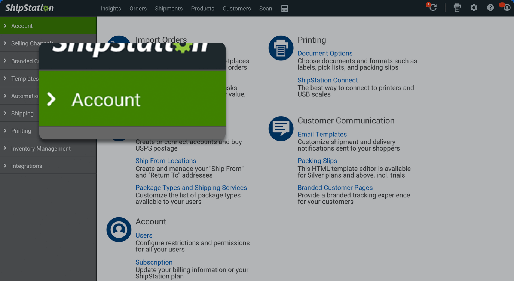The width and height of the screenshot is (514, 281).
Task: Click the Account section person icon
Action: [119, 229]
